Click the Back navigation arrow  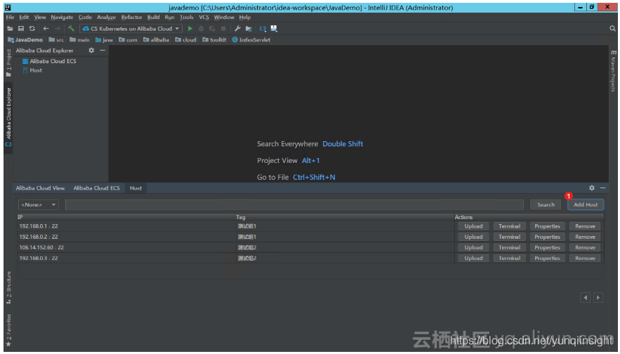46,29
